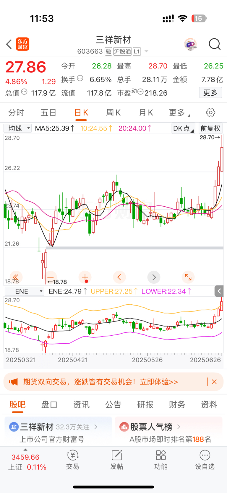Image resolution: width=227 pixels, height=493 pixels.
Task: Open 功能 functions menu
Action: pyautogui.click(x=161, y=460)
